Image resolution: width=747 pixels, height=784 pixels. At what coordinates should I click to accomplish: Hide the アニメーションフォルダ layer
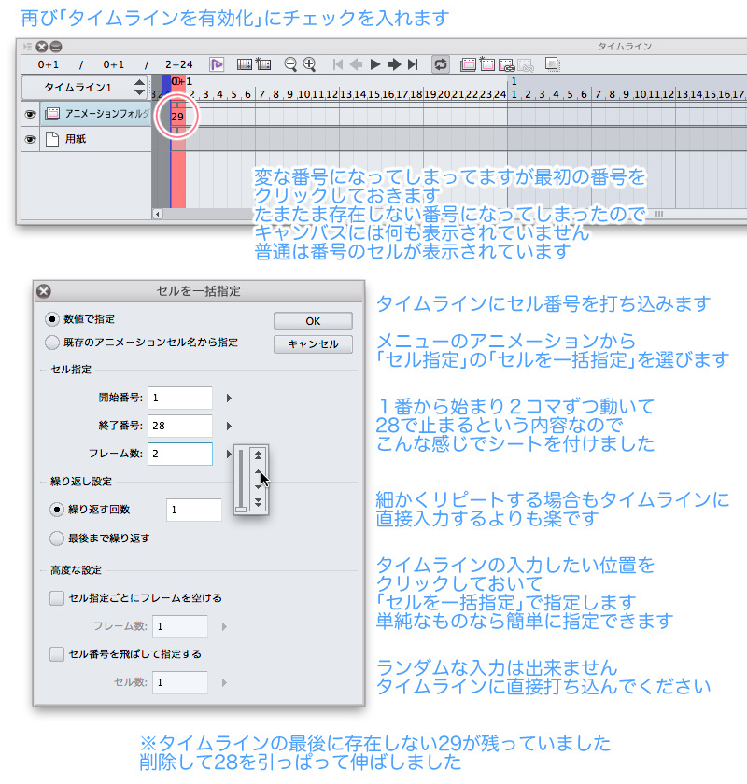pos(30,114)
